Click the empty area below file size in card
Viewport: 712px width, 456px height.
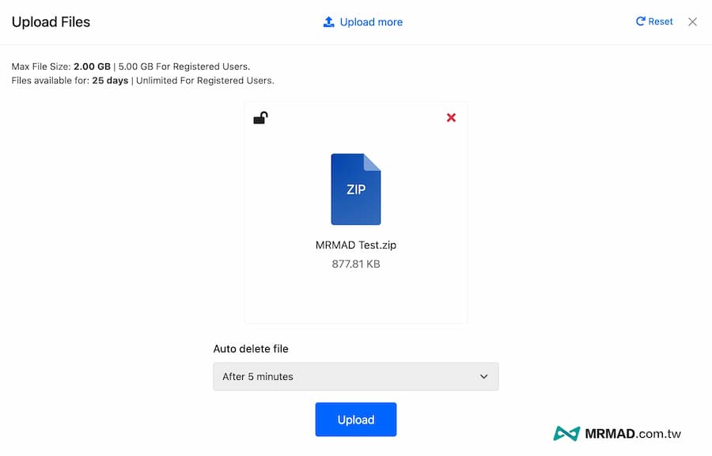pos(356,297)
